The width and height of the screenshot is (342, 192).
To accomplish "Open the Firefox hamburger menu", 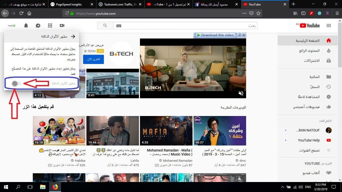I will (x=337, y=13).
